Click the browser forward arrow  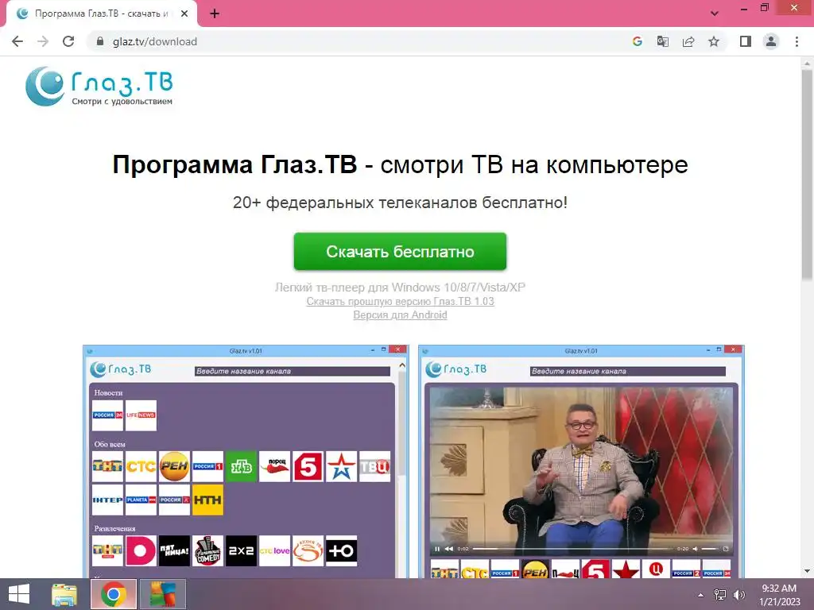click(43, 41)
